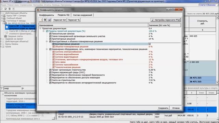Click the 'Отмена' button

click(x=176, y=108)
